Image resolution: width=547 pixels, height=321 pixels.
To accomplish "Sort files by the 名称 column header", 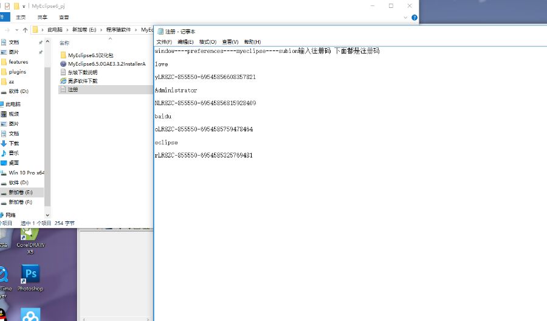I will tap(64, 43).
